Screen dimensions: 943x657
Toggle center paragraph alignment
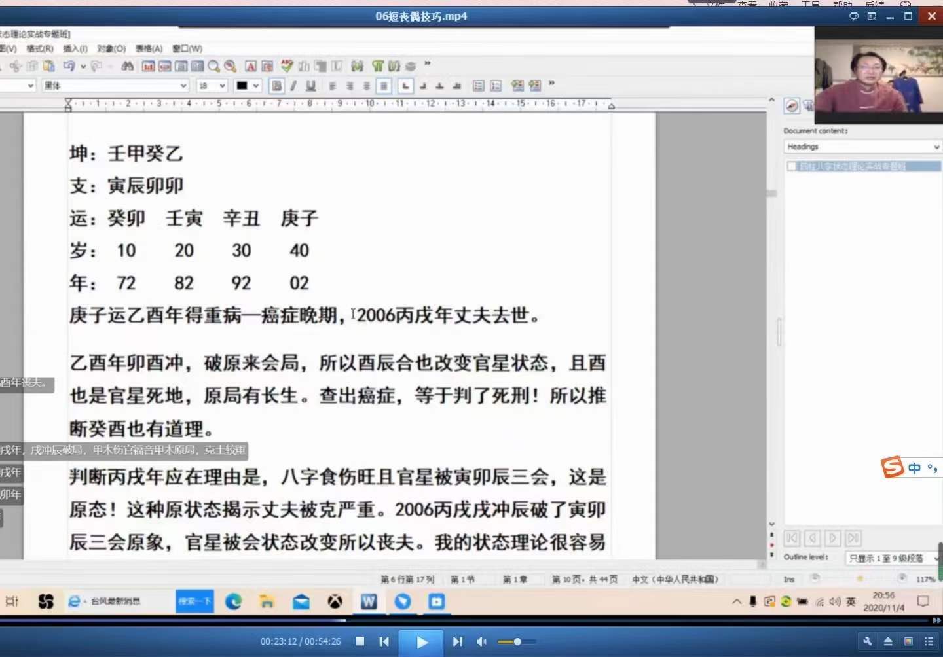pyautogui.click(x=351, y=86)
